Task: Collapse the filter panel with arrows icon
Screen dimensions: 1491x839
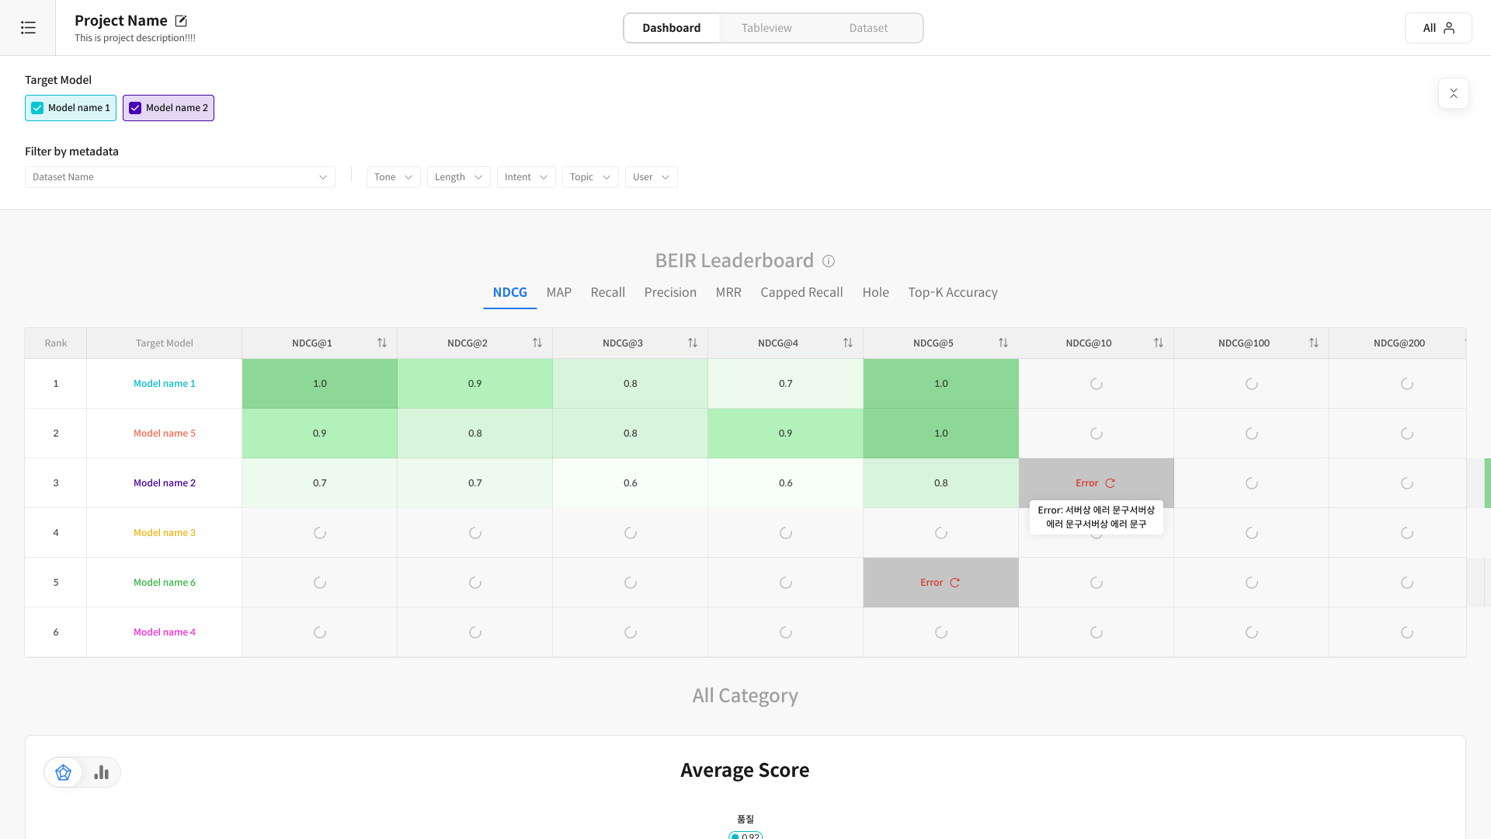Action: coord(1453,93)
